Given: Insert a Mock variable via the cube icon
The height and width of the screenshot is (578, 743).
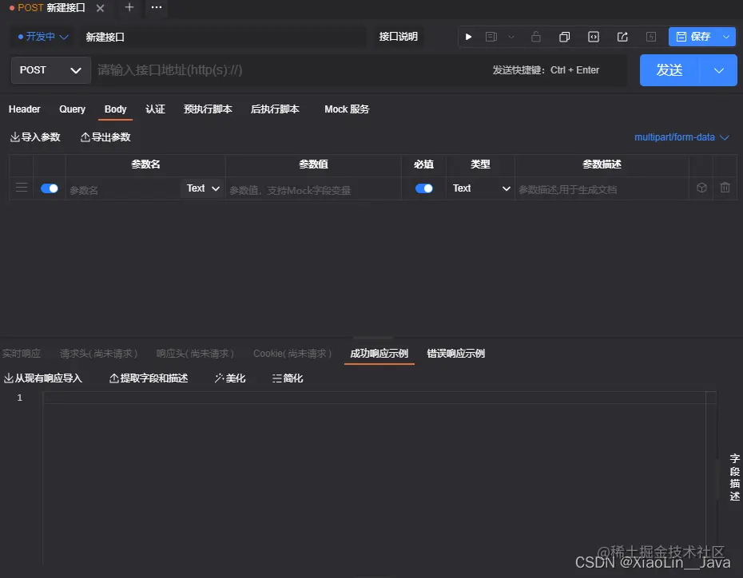Looking at the screenshot, I should 701,187.
